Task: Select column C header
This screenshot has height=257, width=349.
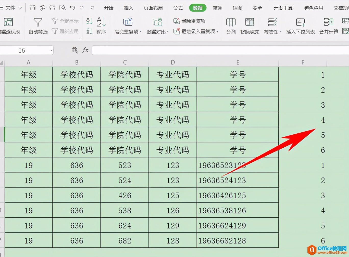Action: click(125, 62)
